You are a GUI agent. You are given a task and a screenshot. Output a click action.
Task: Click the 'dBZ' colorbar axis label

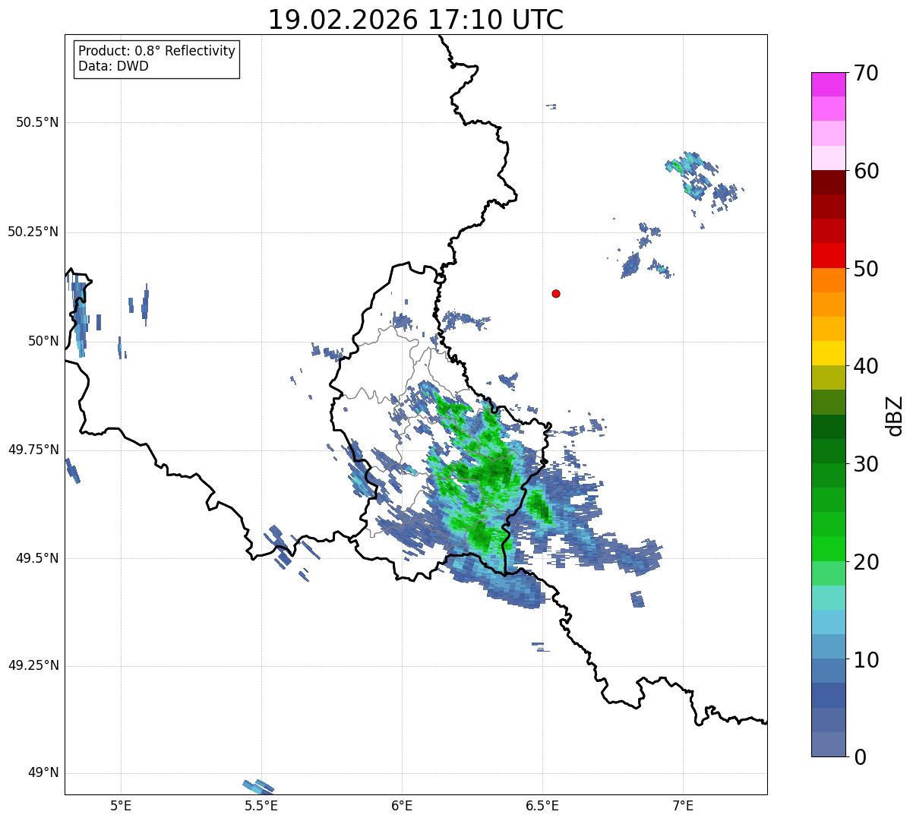click(895, 415)
